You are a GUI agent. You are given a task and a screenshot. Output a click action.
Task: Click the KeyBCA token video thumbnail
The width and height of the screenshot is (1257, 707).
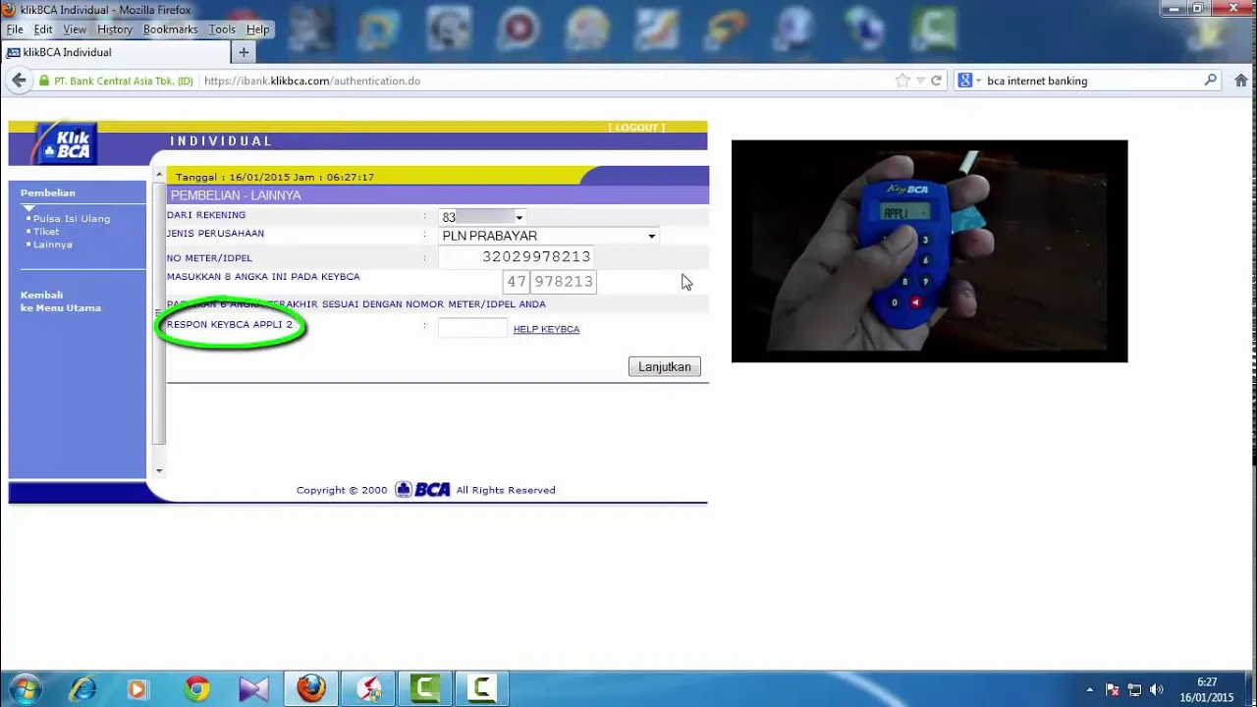(x=929, y=251)
